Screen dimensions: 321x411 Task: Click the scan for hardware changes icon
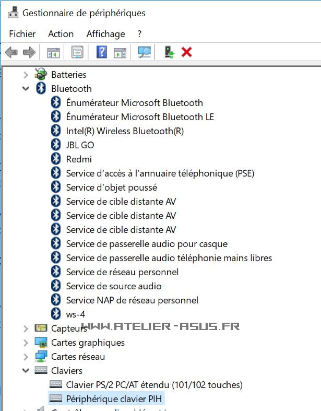pos(144,52)
